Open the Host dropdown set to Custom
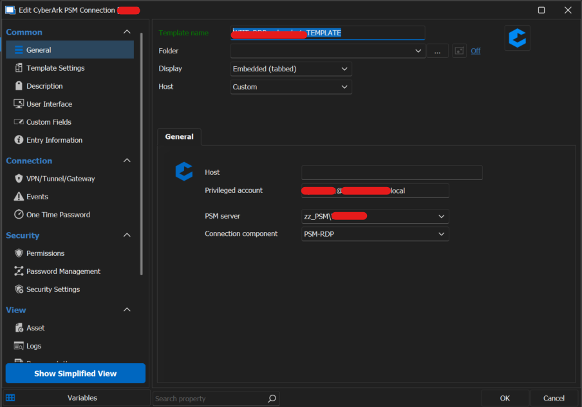The image size is (582, 407). pyautogui.click(x=291, y=87)
